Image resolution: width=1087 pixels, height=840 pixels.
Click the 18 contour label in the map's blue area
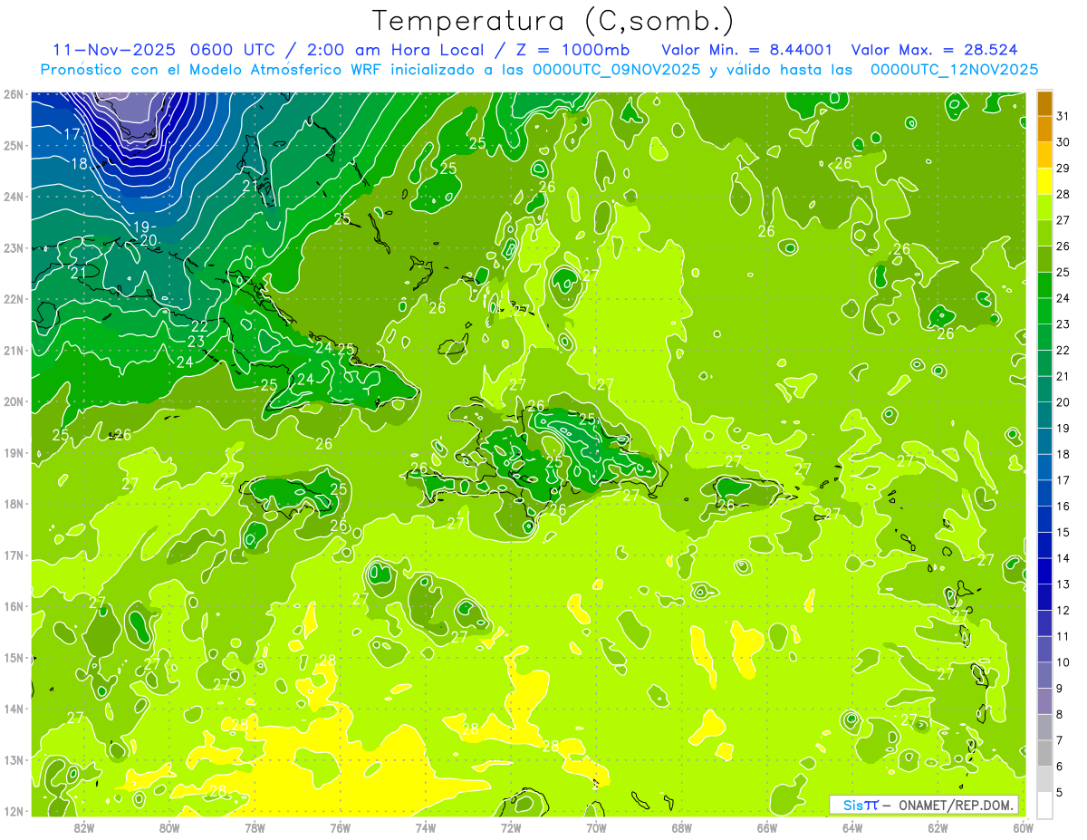coord(79,164)
